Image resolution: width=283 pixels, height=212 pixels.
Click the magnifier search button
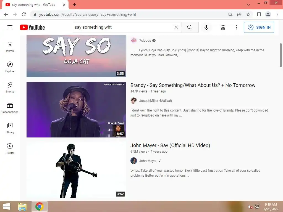click(190, 27)
